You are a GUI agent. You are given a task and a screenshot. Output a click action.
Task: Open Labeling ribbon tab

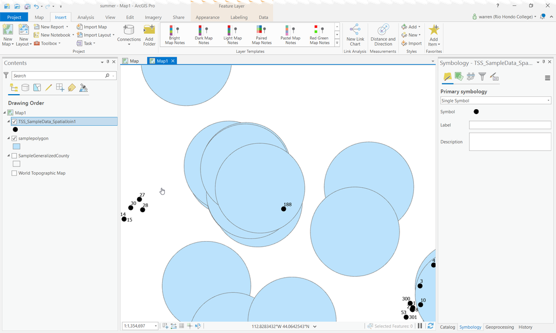[x=239, y=17]
